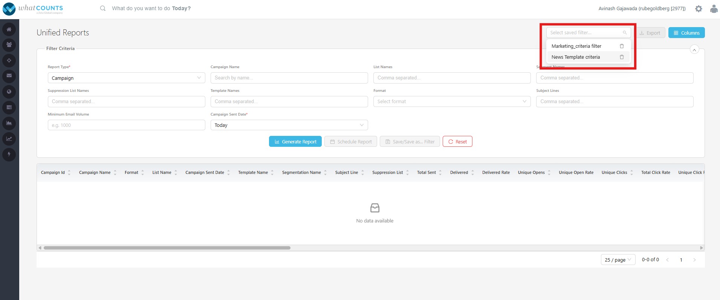Screen dimensions: 720x300
Task: Click the Generate Report button
Action: 295,142
